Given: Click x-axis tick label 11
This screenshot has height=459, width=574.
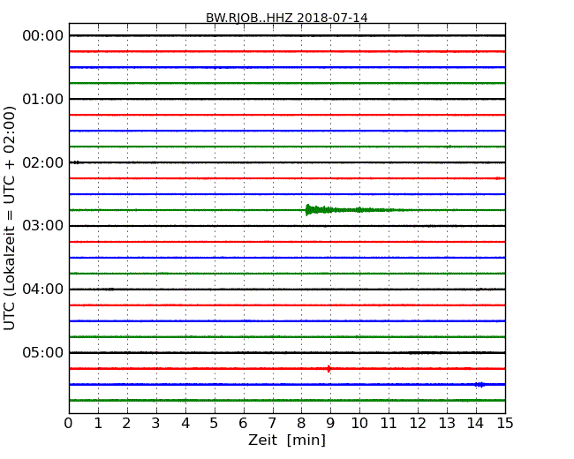Looking at the screenshot, I should 389,424.
